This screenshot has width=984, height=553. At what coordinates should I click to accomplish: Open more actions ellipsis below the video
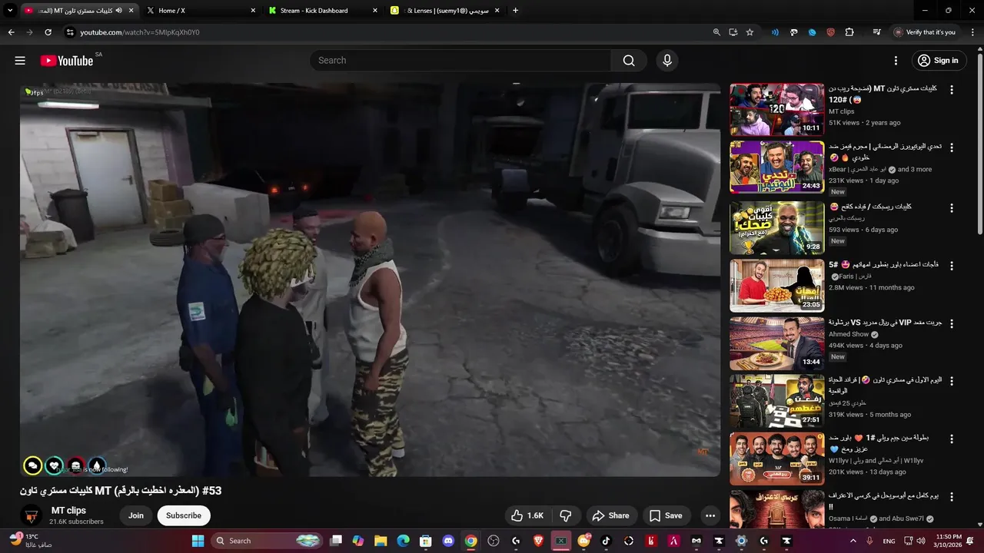tap(710, 515)
